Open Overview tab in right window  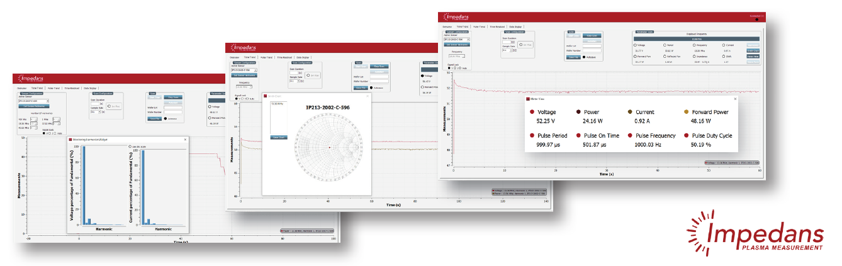point(447,26)
